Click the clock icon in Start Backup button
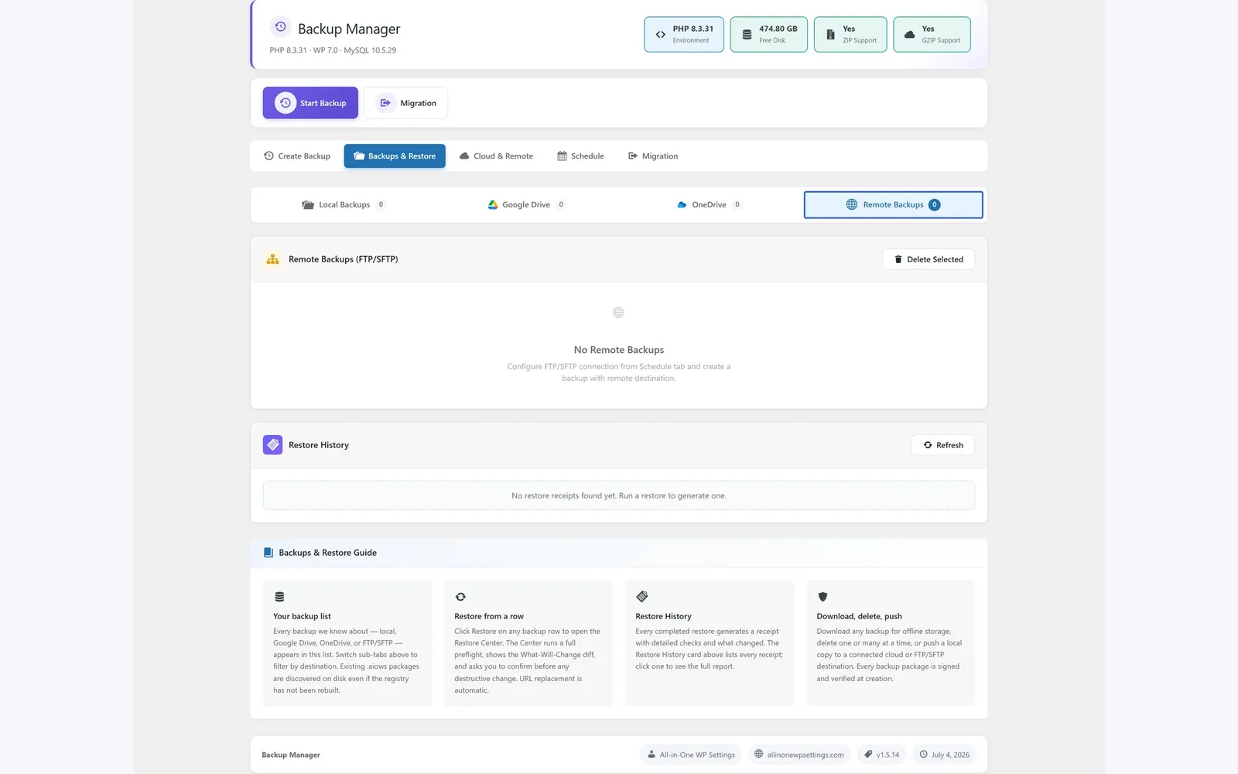1238x774 pixels. pyautogui.click(x=286, y=103)
